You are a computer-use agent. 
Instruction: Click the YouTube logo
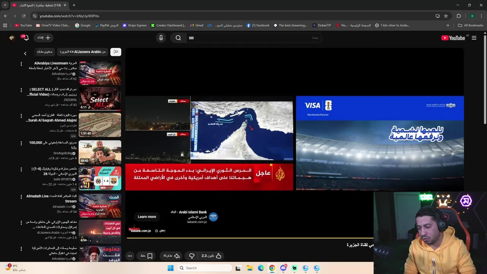(453, 38)
